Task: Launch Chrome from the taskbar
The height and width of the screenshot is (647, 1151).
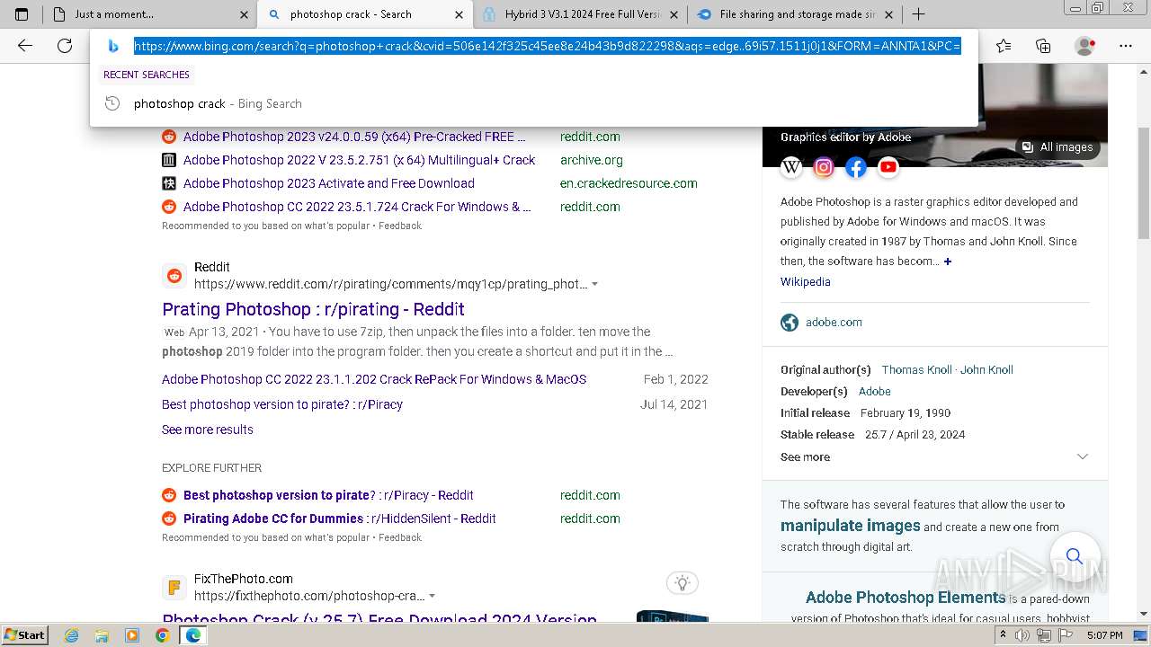Action: pos(162,635)
